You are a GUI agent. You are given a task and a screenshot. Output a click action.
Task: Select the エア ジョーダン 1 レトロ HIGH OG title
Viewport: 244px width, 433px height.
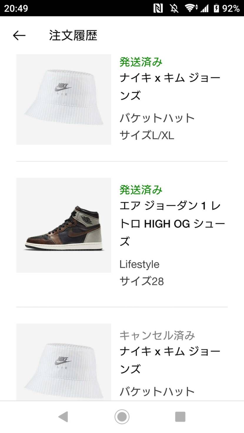click(172, 224)
